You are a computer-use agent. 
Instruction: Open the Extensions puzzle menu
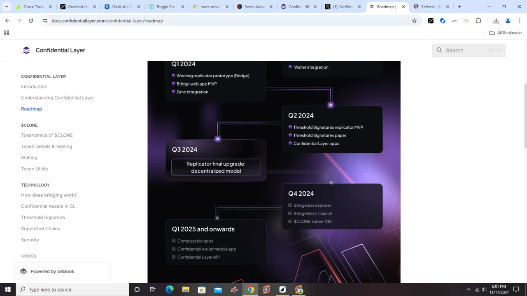[x=478, y=21]
